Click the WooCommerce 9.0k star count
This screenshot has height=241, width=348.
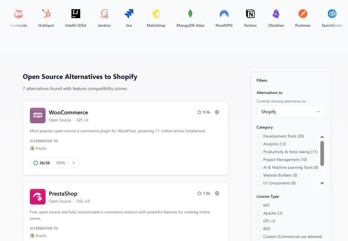[x=206, y=112]
